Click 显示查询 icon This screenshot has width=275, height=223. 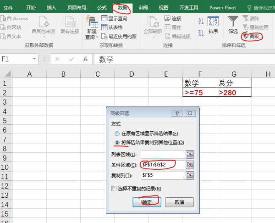tap(104, 18)
